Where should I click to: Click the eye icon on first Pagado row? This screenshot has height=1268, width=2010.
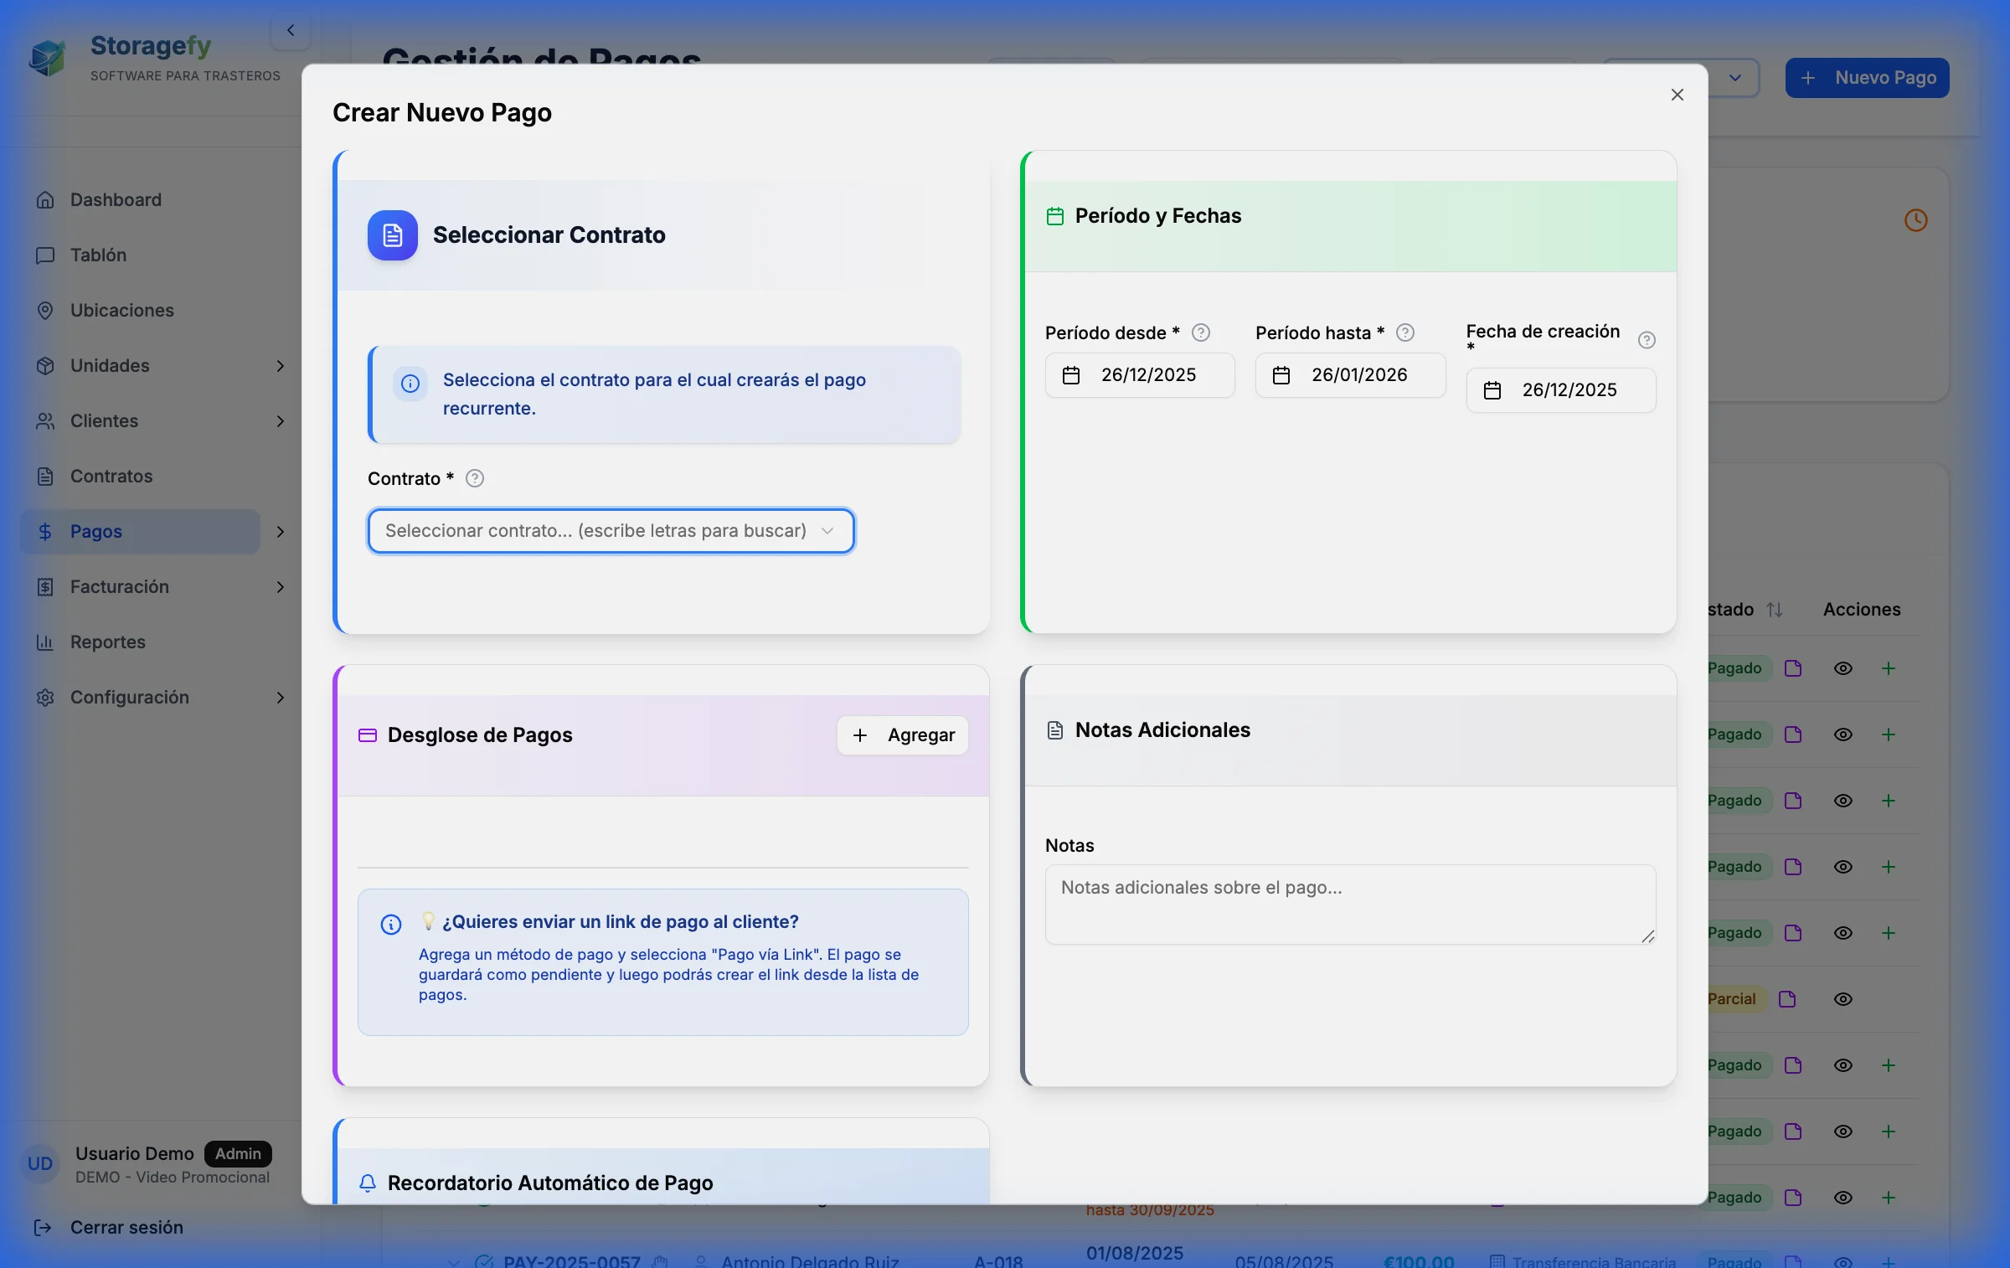point(1842,668)
